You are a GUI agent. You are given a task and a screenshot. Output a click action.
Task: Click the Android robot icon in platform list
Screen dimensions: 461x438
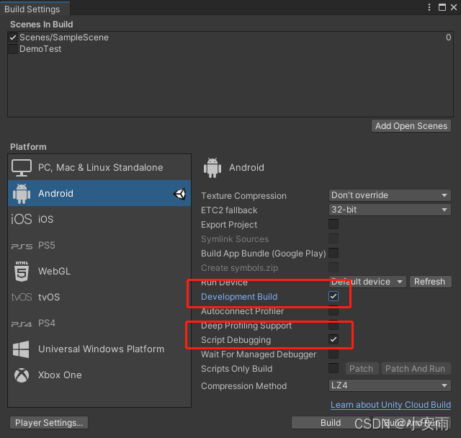[x=22, y=193]
